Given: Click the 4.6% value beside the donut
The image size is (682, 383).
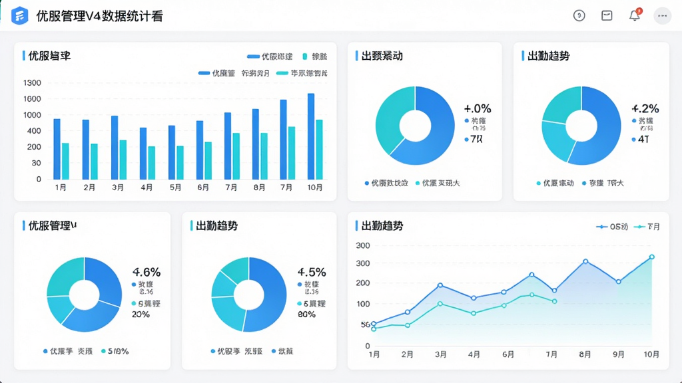Looking at the screenshot, I should click(147, 272).
